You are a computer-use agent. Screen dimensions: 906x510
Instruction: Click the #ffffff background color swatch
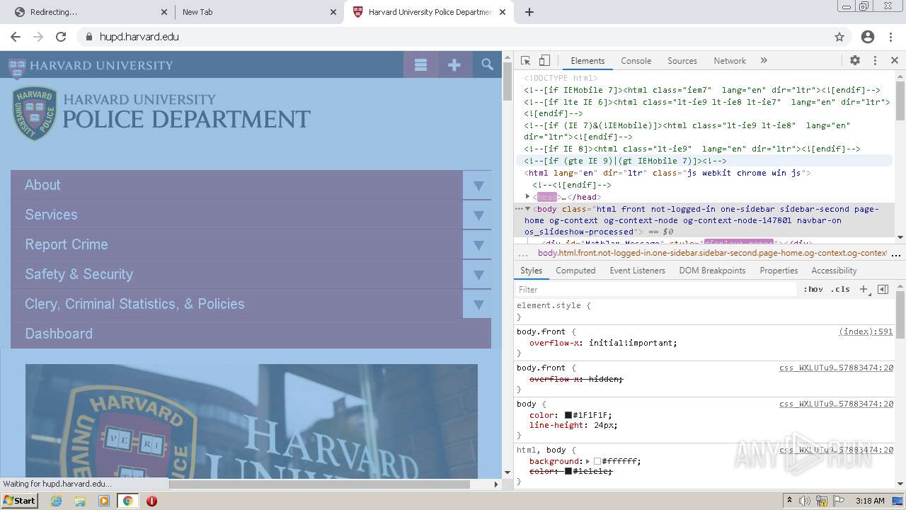(597, 461)
